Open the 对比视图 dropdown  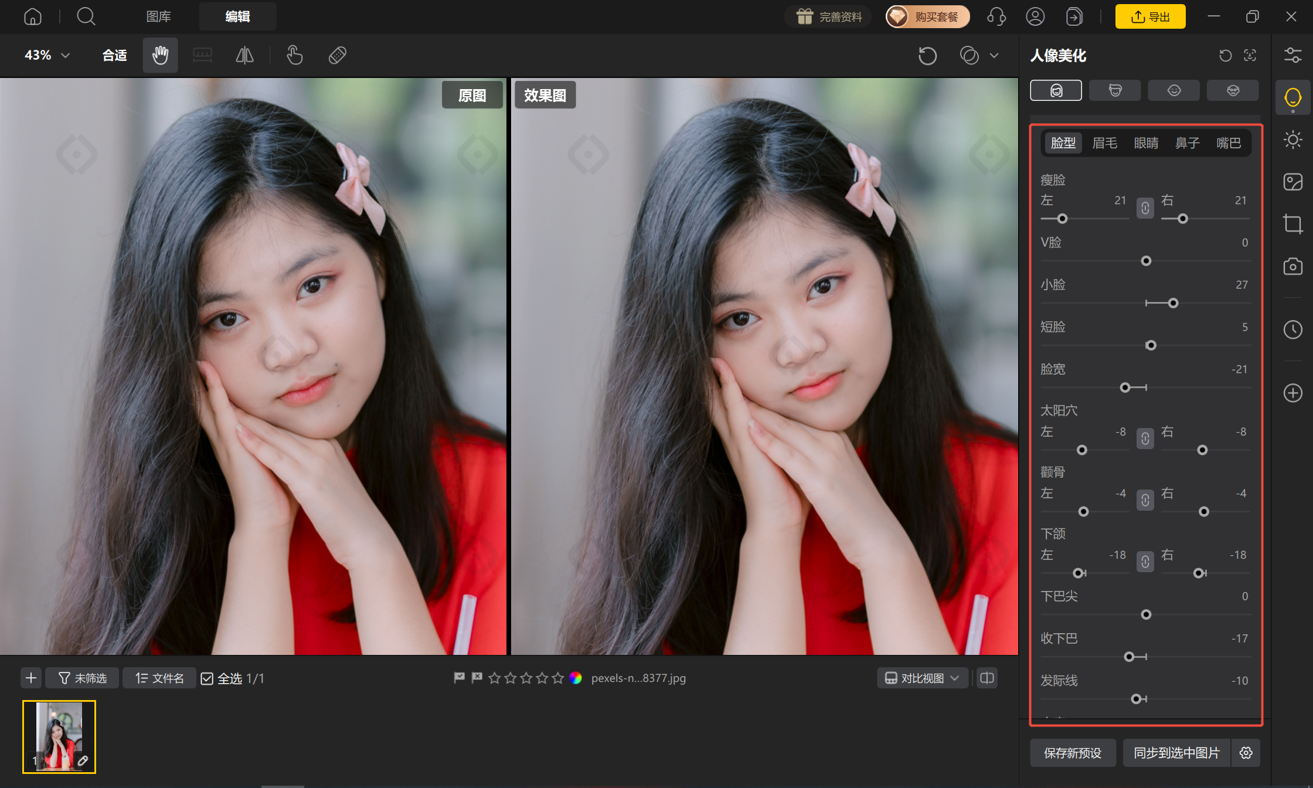click(922, 678)
